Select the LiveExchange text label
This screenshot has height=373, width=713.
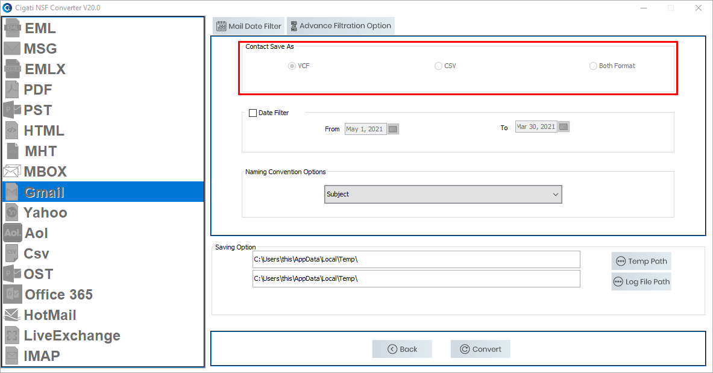click(x=72, y=336)
